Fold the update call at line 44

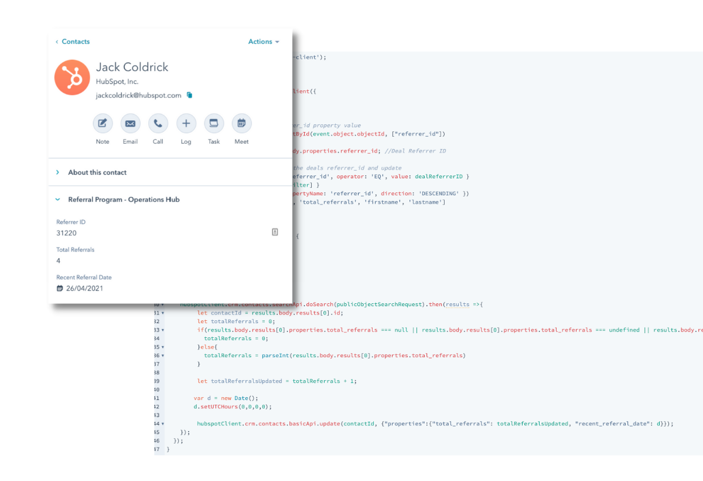tap(163, 424)
